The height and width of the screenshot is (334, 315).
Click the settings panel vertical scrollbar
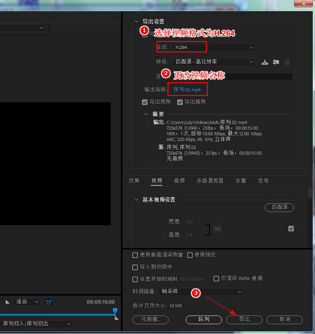(x=310, y=193)
